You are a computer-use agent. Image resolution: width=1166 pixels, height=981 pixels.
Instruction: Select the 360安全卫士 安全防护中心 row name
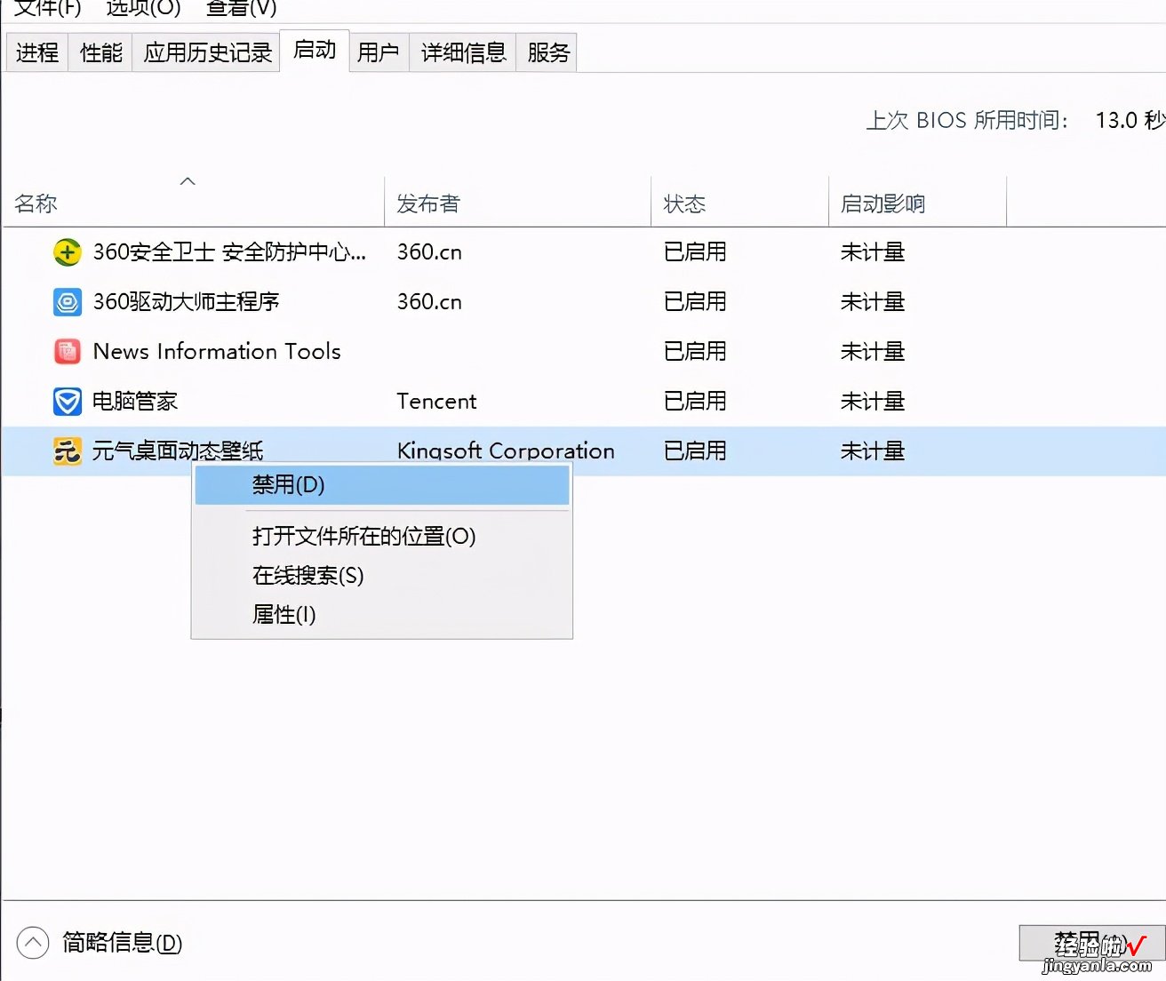point(229,252)
